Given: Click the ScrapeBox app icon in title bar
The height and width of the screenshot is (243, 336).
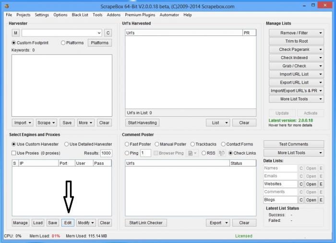Looking at the screenshot, I should coord(7,6).
